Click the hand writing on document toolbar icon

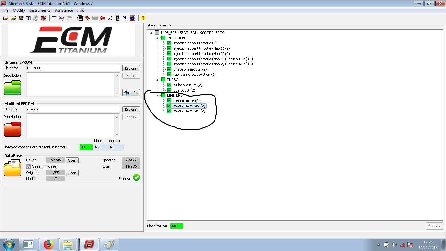coord(80,18)
